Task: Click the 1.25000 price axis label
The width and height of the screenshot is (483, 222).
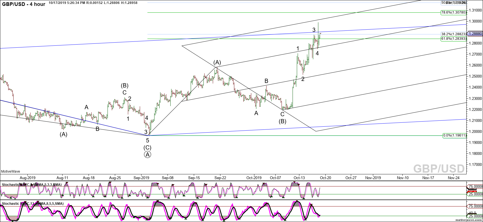Action: click(x=476, y=76)
